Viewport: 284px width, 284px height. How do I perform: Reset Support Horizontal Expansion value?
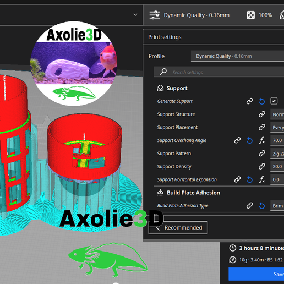(x=249, y=179)
